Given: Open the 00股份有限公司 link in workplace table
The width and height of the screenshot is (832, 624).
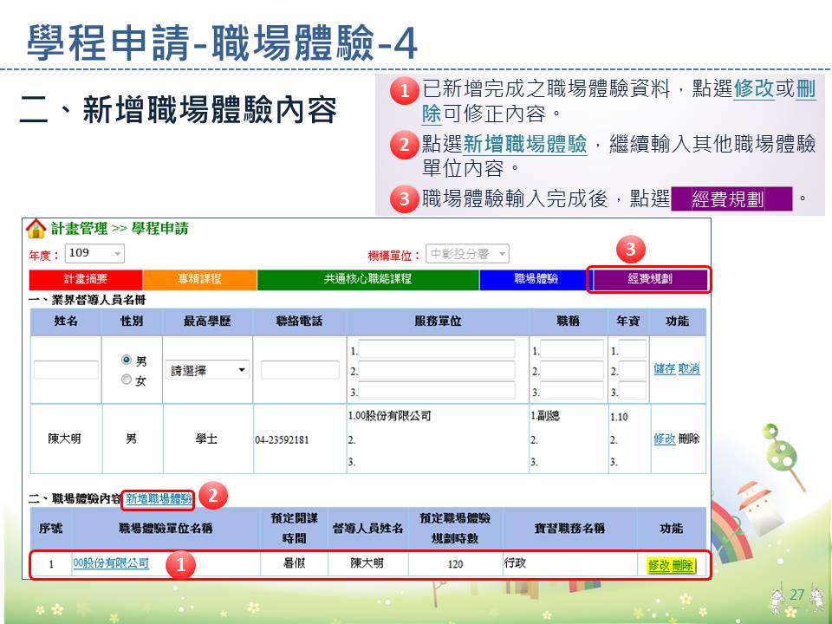Looking at the screenshot, I should pyautogui.click(x=111, y=563).
